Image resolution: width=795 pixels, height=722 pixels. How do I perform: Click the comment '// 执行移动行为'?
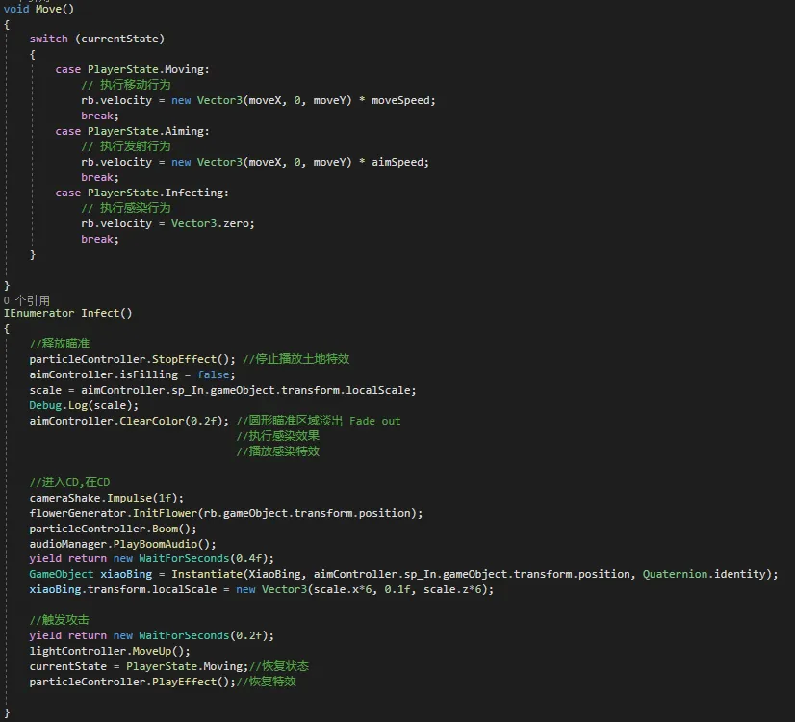click(126, 85)
